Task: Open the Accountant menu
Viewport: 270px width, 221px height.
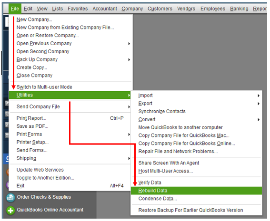Action: pyautogui.click(x=105, y=9)
